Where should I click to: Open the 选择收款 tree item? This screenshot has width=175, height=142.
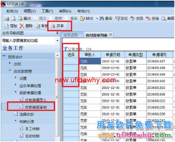[x=24, y=114]
